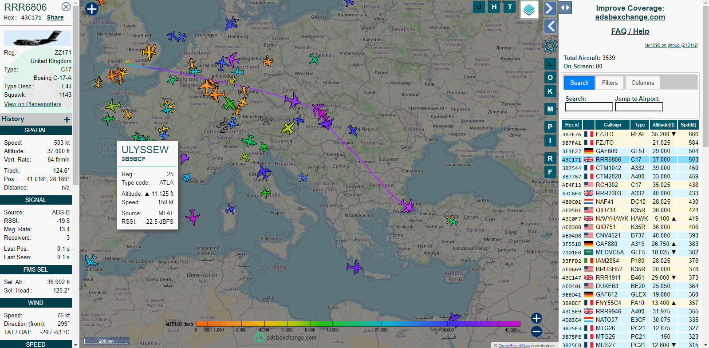Viewport: 709px width, 348px height.
Task: Select the RCH302 row in aircraft table
Action: 630,185
